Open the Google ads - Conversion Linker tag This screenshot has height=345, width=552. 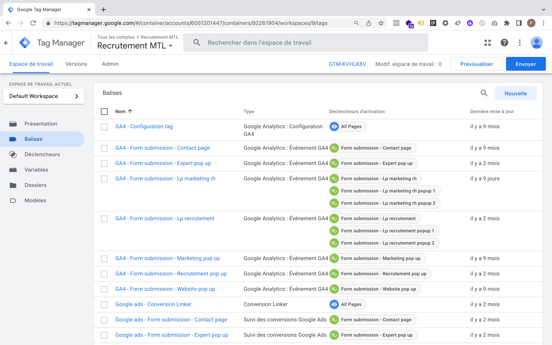click(153, 304)
